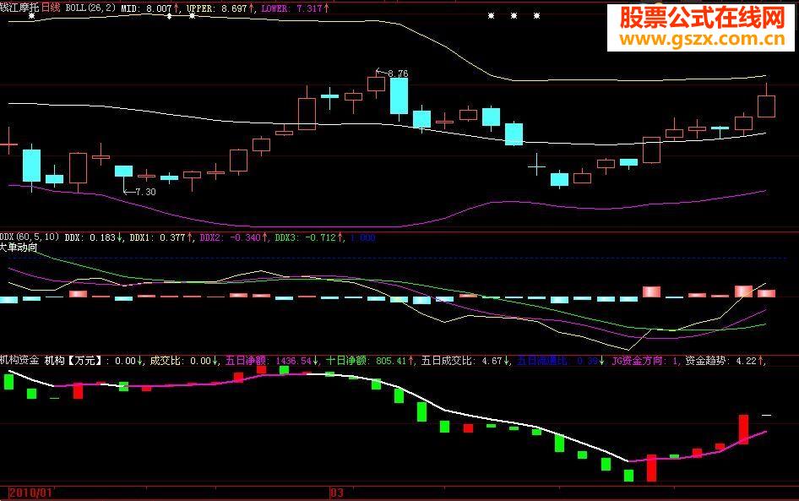Click the 机构【万元】: 0.00 value
This screenshot has width=799, height=501.
pyautogui.click(x=94, y=361)
